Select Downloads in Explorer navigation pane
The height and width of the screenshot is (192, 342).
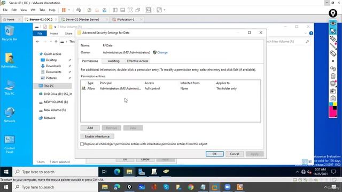[x=53, y=66]
